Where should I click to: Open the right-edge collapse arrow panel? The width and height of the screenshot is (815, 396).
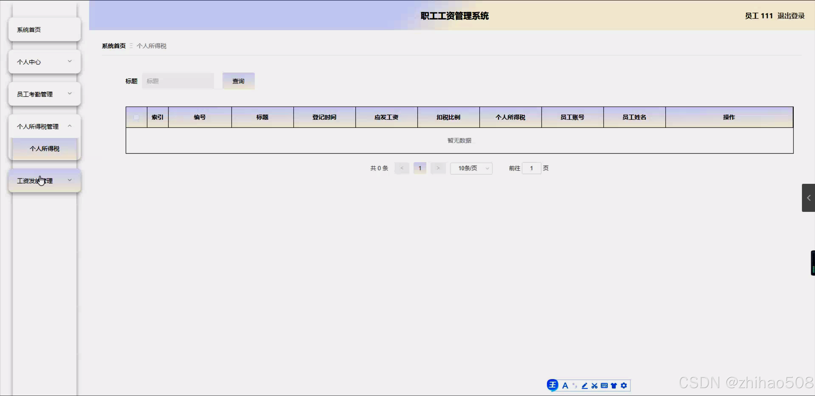point(808,198)
